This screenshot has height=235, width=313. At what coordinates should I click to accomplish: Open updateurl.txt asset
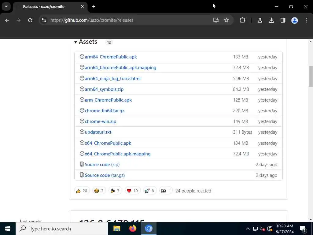(98, 132)
